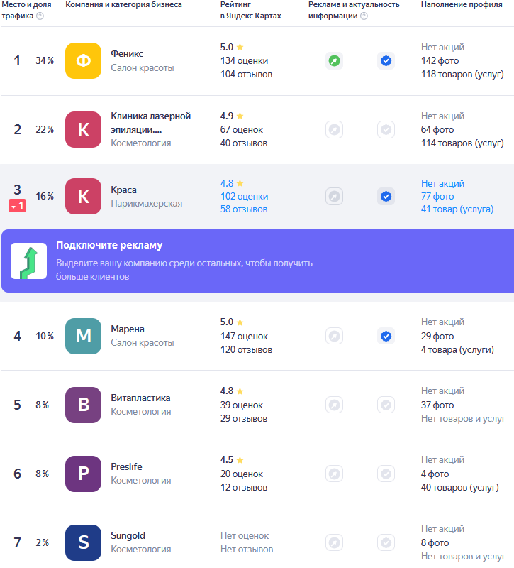The image size is (514, 568).
Task: Click '4 товара (услуги)' text
Action: 457,349
